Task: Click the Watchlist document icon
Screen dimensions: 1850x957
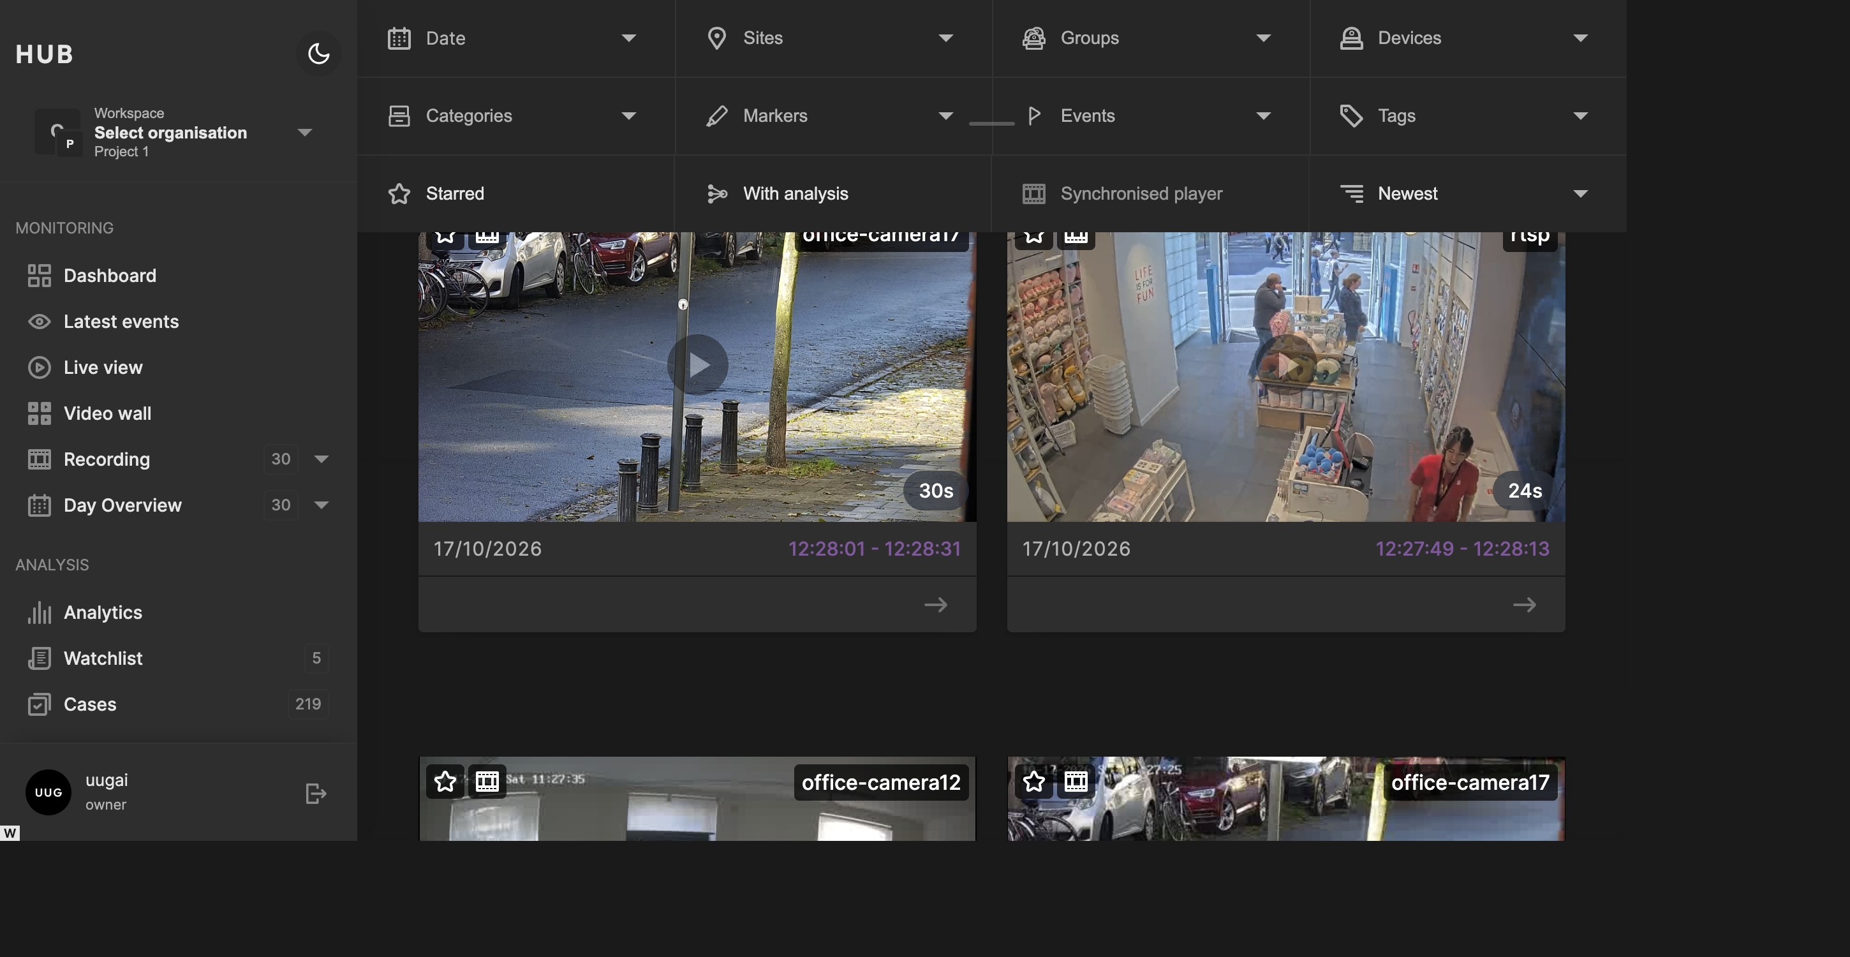Action: point(39,658)
